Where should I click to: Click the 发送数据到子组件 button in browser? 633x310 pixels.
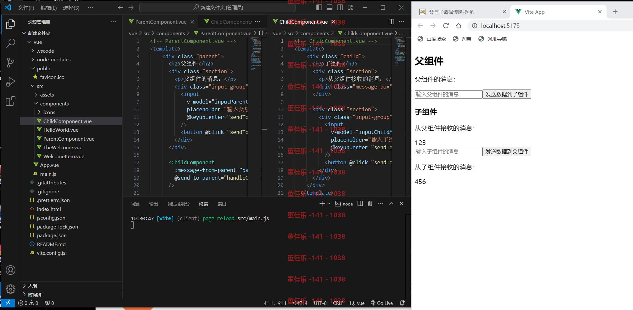507,94
